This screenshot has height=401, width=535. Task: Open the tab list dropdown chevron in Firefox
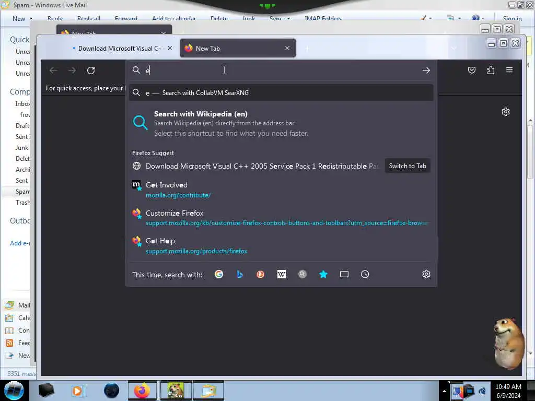[x=454, y=48]
